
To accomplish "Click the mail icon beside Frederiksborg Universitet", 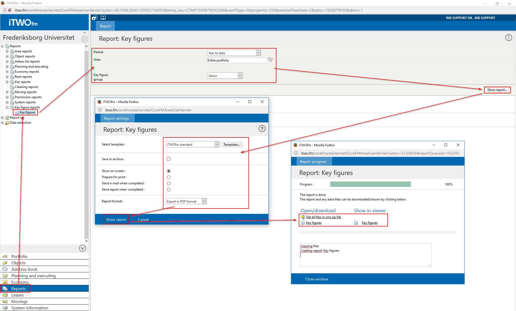I will coord(84,39).
